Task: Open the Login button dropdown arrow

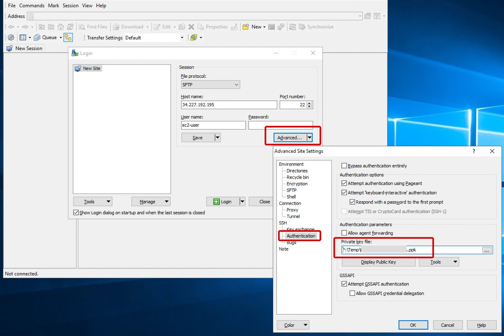Action: tap(242, 201)
